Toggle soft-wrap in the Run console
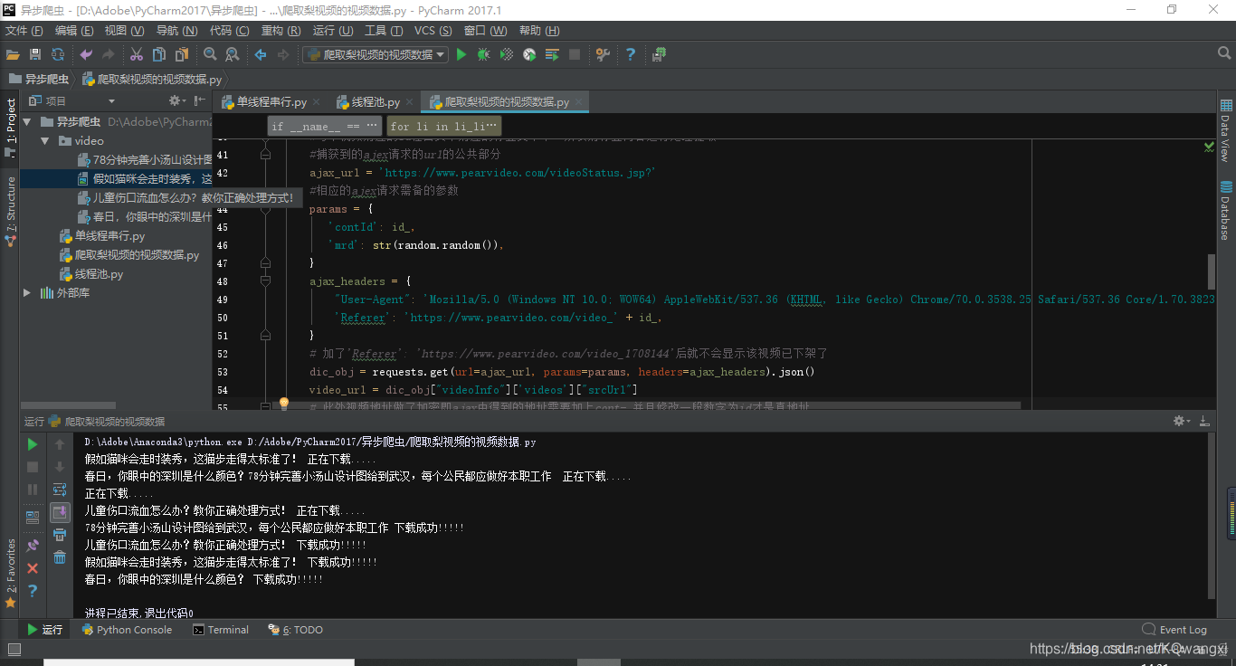Viewport: 1236px width, 666px height. [60, 490]
